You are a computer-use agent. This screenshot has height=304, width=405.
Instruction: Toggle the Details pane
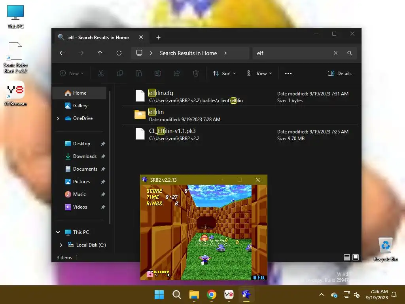pos(339,73)
